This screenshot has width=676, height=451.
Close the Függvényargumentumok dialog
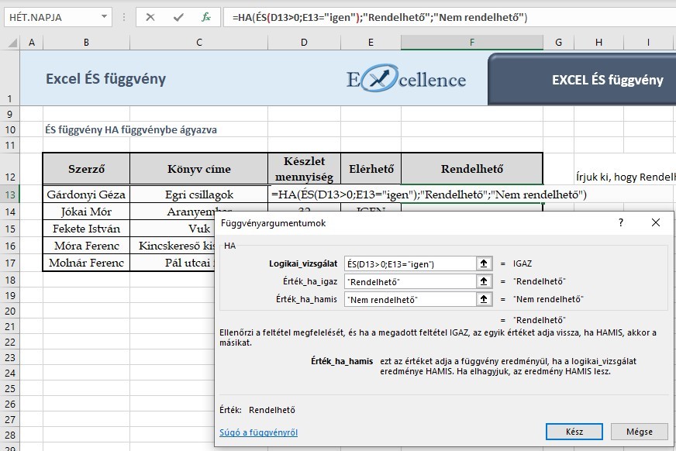point(656,222)
